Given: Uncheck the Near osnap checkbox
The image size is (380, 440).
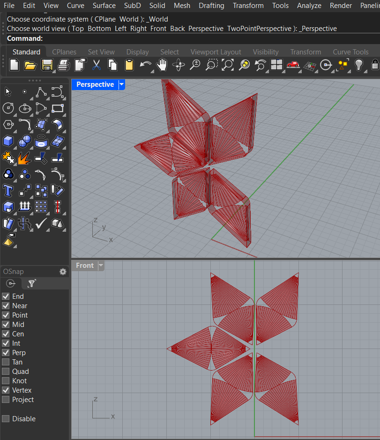Looking at the screenshot, I should coord(6,305).
